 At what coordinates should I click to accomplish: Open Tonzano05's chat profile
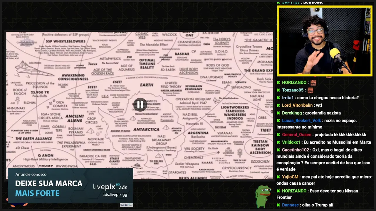point(293,90)
